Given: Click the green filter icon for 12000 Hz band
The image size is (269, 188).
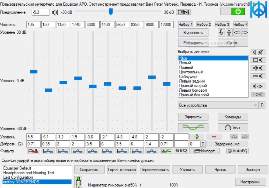Looking at the screenshot, I should [166, 151].
